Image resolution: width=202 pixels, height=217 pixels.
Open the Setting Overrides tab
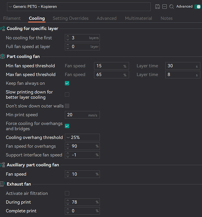point(70,18)
